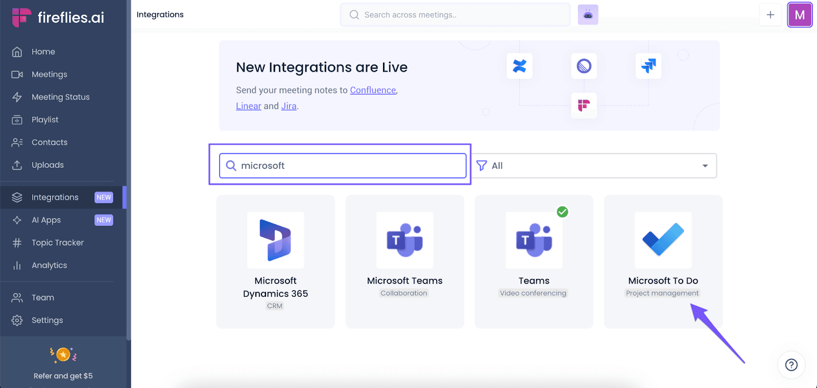Click the green connected checkmark on Teams
The height and width of the screenshot is (388, 817).
pos(562,212)
